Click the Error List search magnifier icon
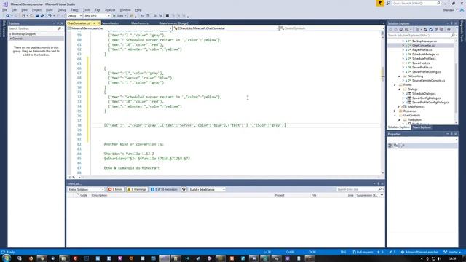The width and height of the screenshot is (466, 262). coord(379,189)
